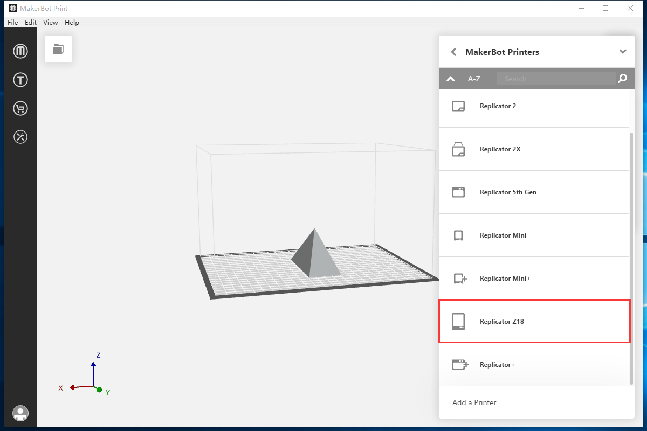Minimize the MakerBot Print window
The width and height of the screenshot is (647, 431).
(581, 9)
